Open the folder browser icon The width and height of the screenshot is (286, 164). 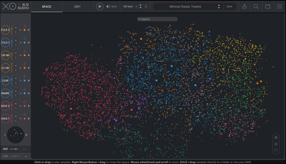click(x=268, y=6)
